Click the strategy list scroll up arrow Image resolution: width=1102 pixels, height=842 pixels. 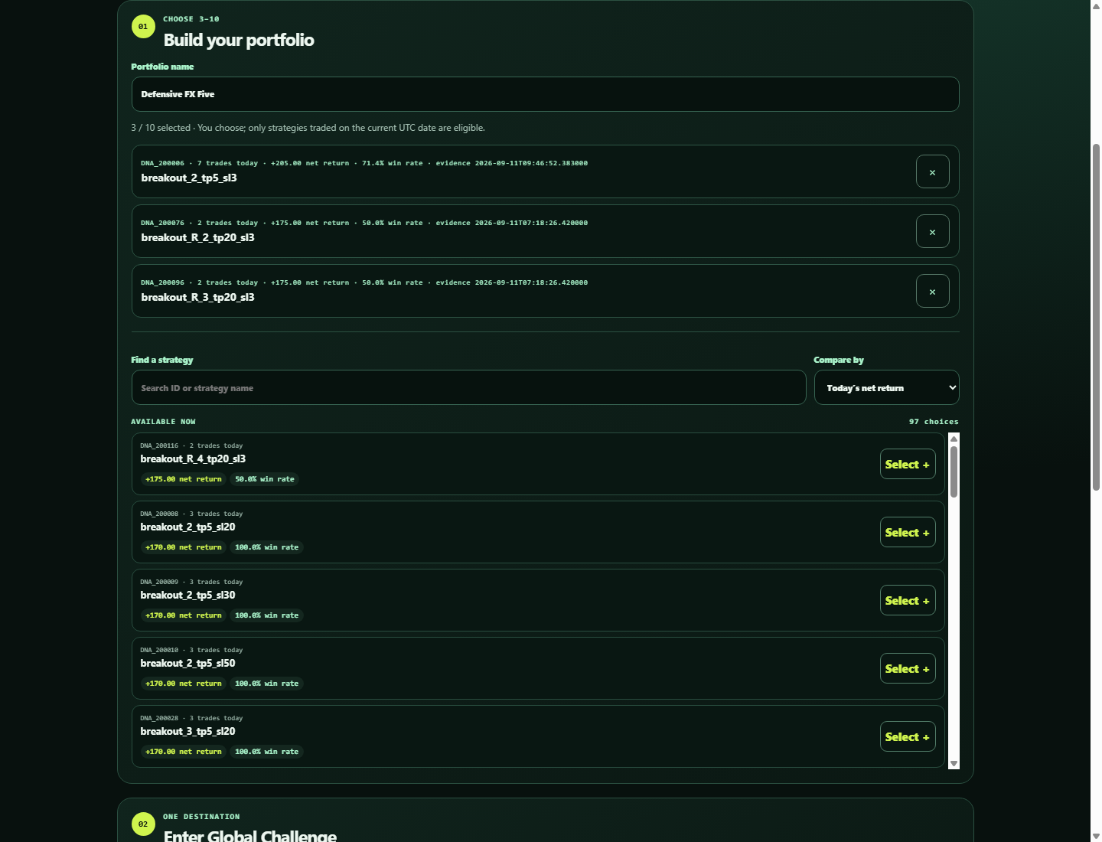pos(954,439)
